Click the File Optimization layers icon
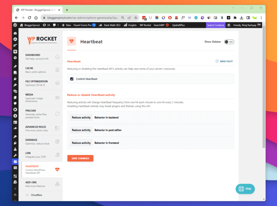The width and height of the screenshot is (277, 206). click(x=57, y=83)
